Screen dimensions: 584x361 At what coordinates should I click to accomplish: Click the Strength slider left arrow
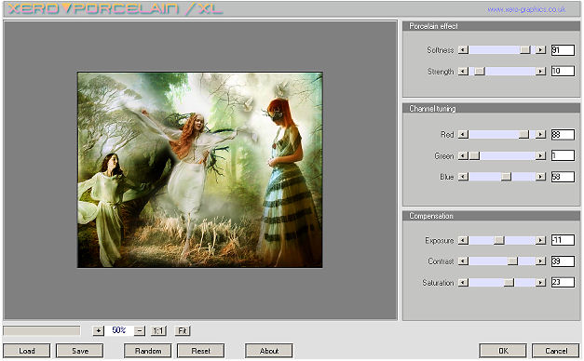click(463, 71)
